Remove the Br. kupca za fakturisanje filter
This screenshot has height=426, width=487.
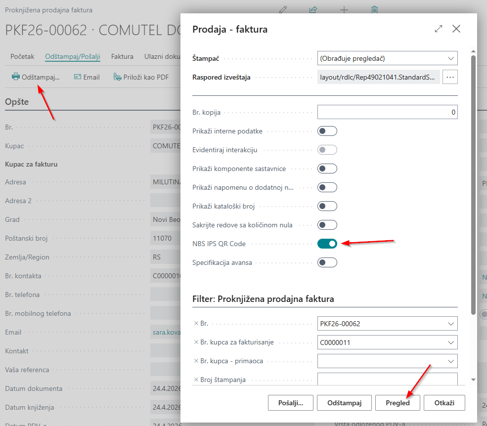point(196,342)
